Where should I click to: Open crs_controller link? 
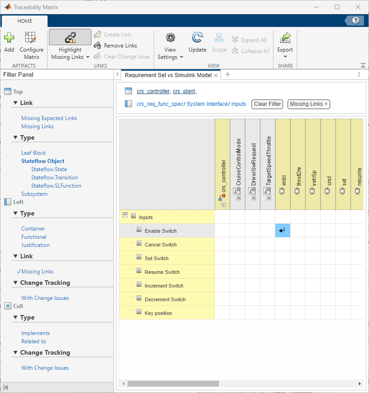pos(154,91)
